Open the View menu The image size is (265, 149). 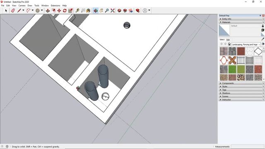pyautogui.click(x=14, y=5)
